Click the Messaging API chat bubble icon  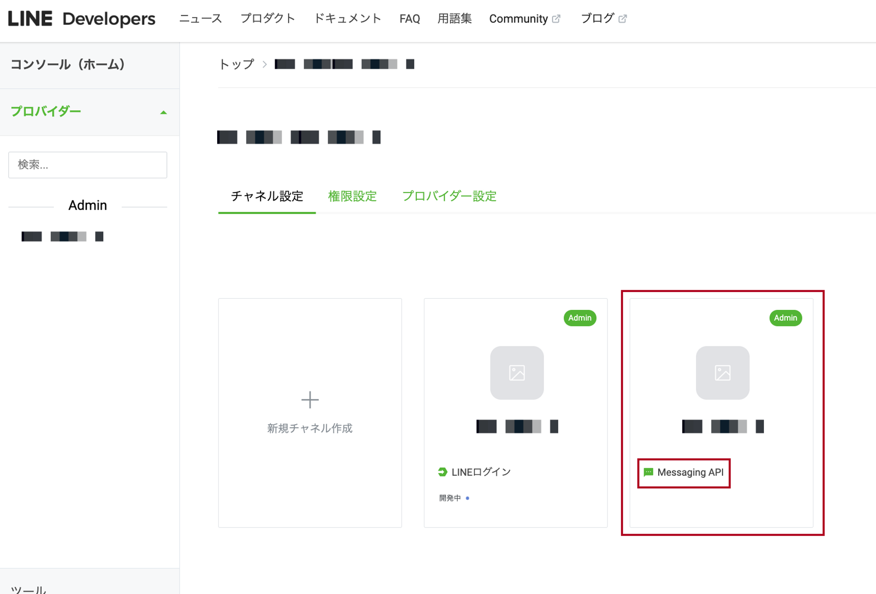(x=648, y=472)
